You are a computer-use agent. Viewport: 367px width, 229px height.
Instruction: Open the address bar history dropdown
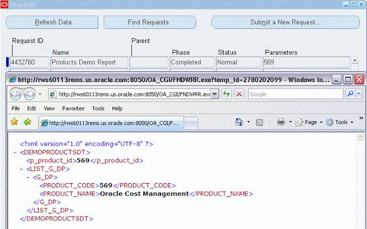tap(215, 94)
